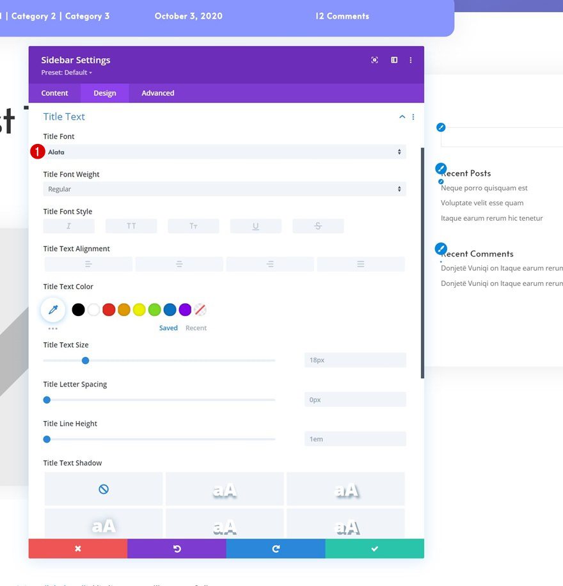Select the Italic font style option

coord(68,225)
